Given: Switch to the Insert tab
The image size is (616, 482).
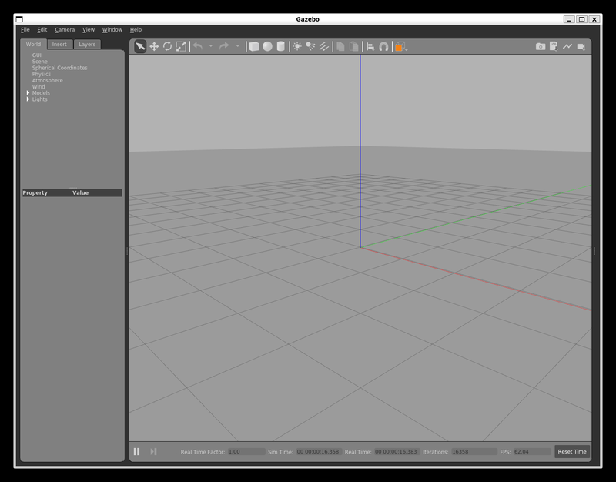Looking at the screenshot, I should (x=60, y=45).
